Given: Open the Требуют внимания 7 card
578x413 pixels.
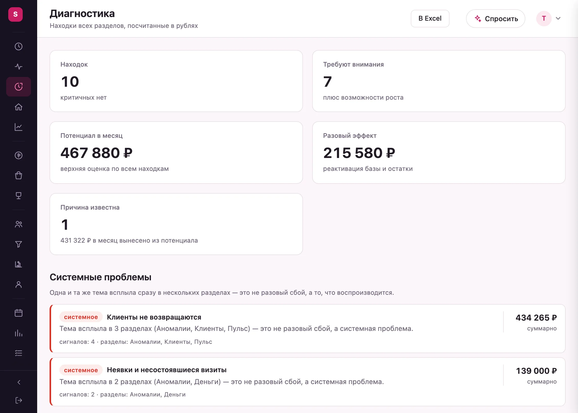Looking at the screenshot, I should coord(439,81).
